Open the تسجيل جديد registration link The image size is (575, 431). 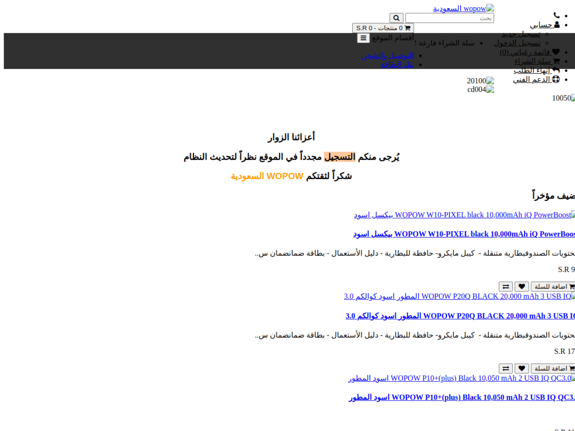point(521,34)
